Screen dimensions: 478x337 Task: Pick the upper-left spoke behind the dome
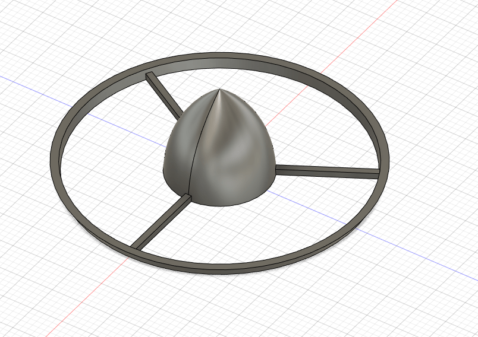pos(163,95)
